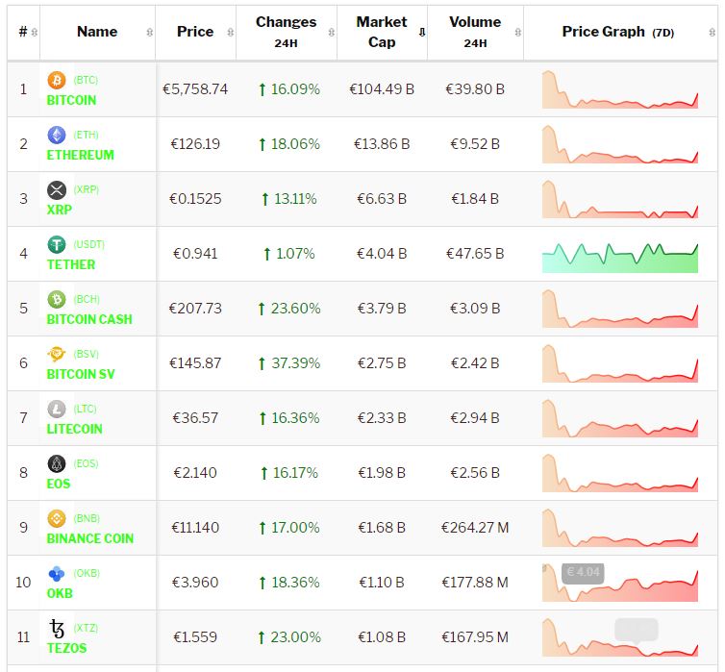This screenshot has width=725, height=672.
Task: Open the ETHEREUM name link
Action: (80, 155)
